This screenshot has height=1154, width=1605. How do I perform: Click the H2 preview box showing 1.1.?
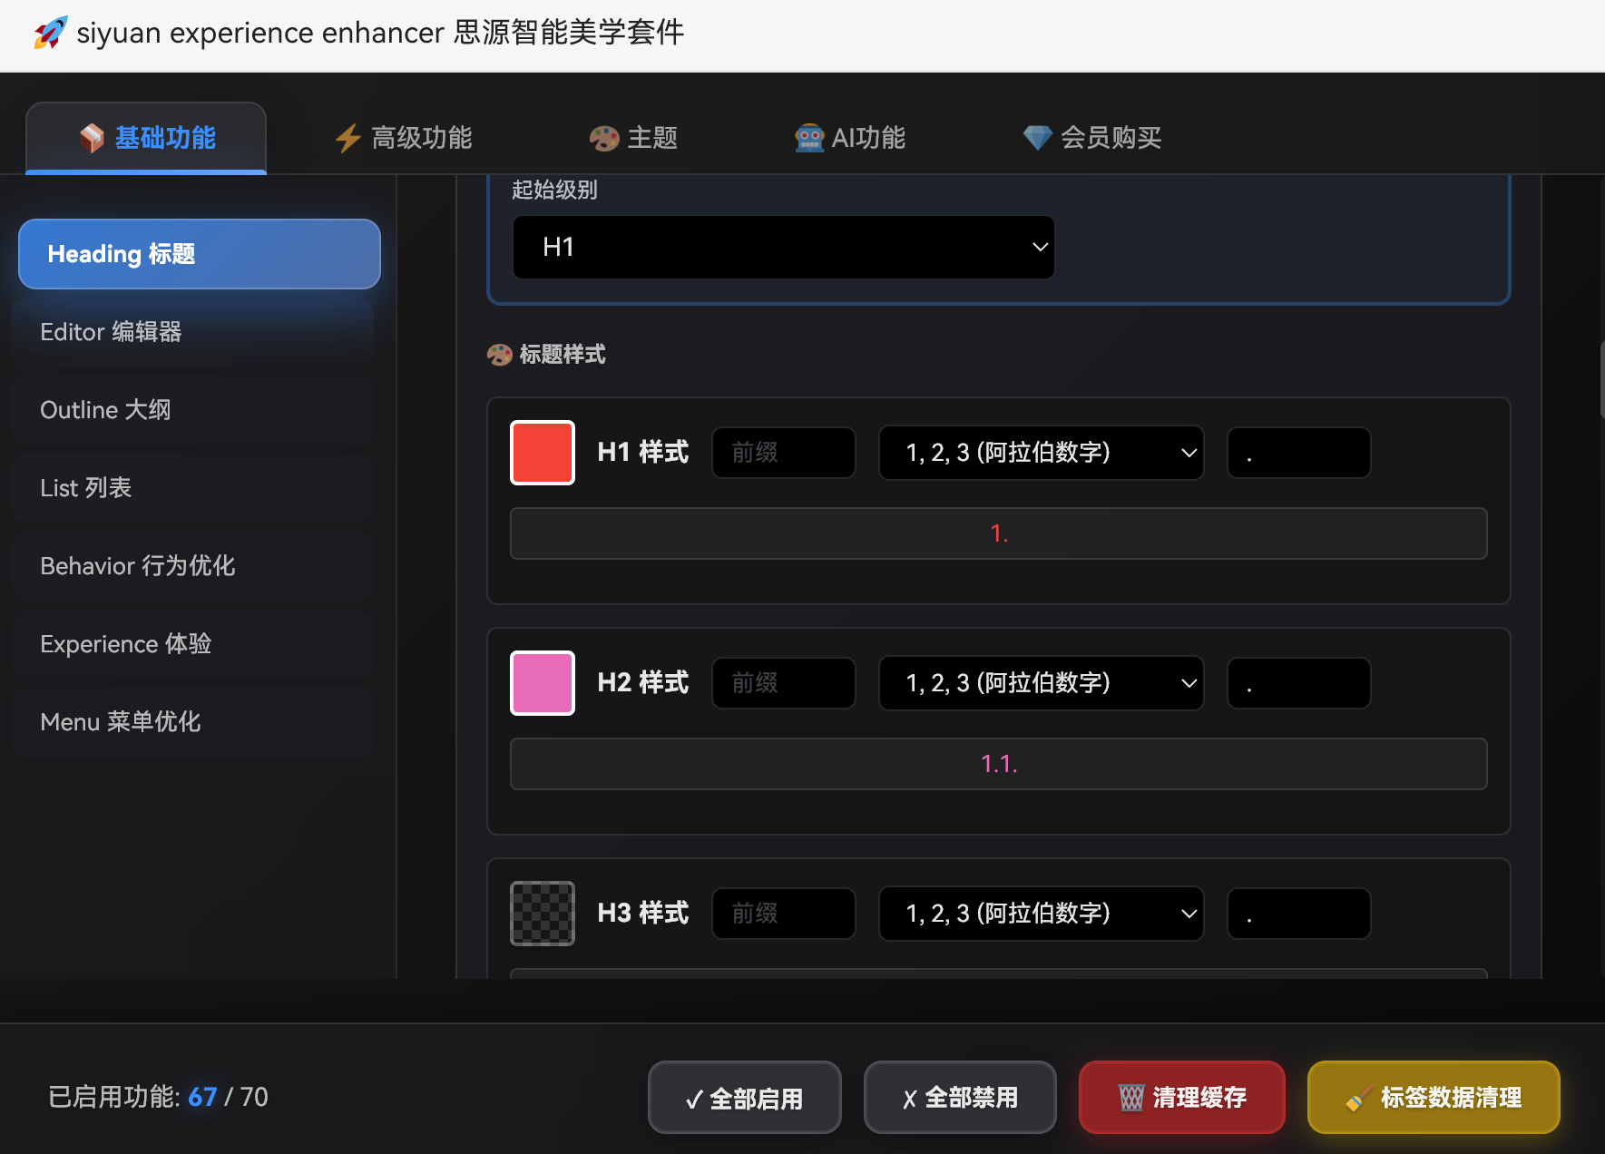point(999,764)
